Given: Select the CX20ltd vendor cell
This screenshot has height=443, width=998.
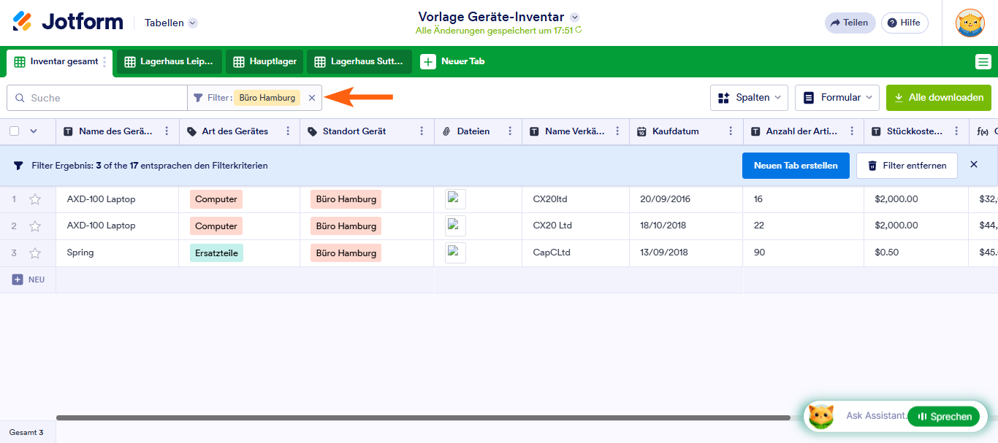Looking at the screenshot, I should click(x=576, y=199).
